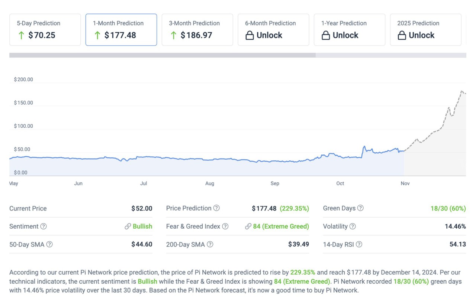Unlock the 2025 Prediction

tap(425, 29)
